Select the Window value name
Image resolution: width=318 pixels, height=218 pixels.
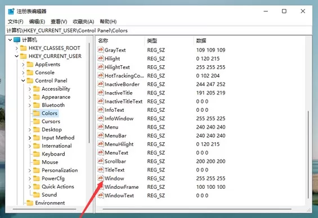[114, 178]
